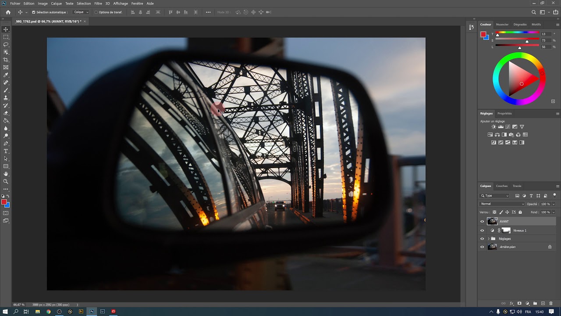Open the Opacité value dropdown arrow
The height and width of the screenshot is (316, 561).
pyautogui.click(x=554, y=204)
